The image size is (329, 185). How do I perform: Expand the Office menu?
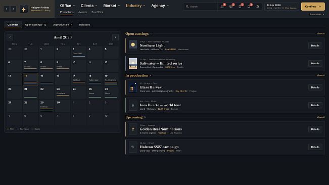pos(67,6)
